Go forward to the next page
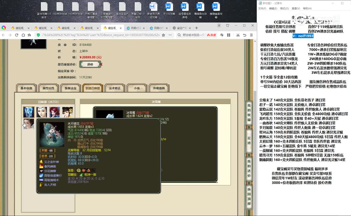The width and height of the screenshot is (351, 216). [10, 35]
